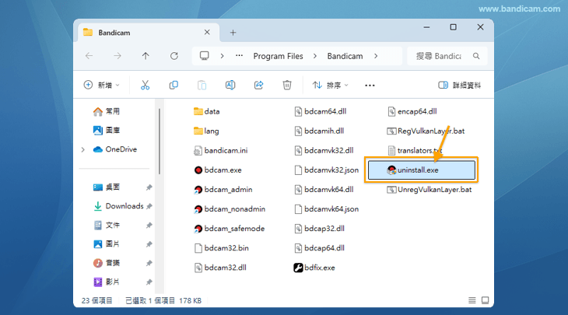Click chevron after Program Files breadcrumb
The width and height of the screenshot is (568, 315).
[315, 56]
